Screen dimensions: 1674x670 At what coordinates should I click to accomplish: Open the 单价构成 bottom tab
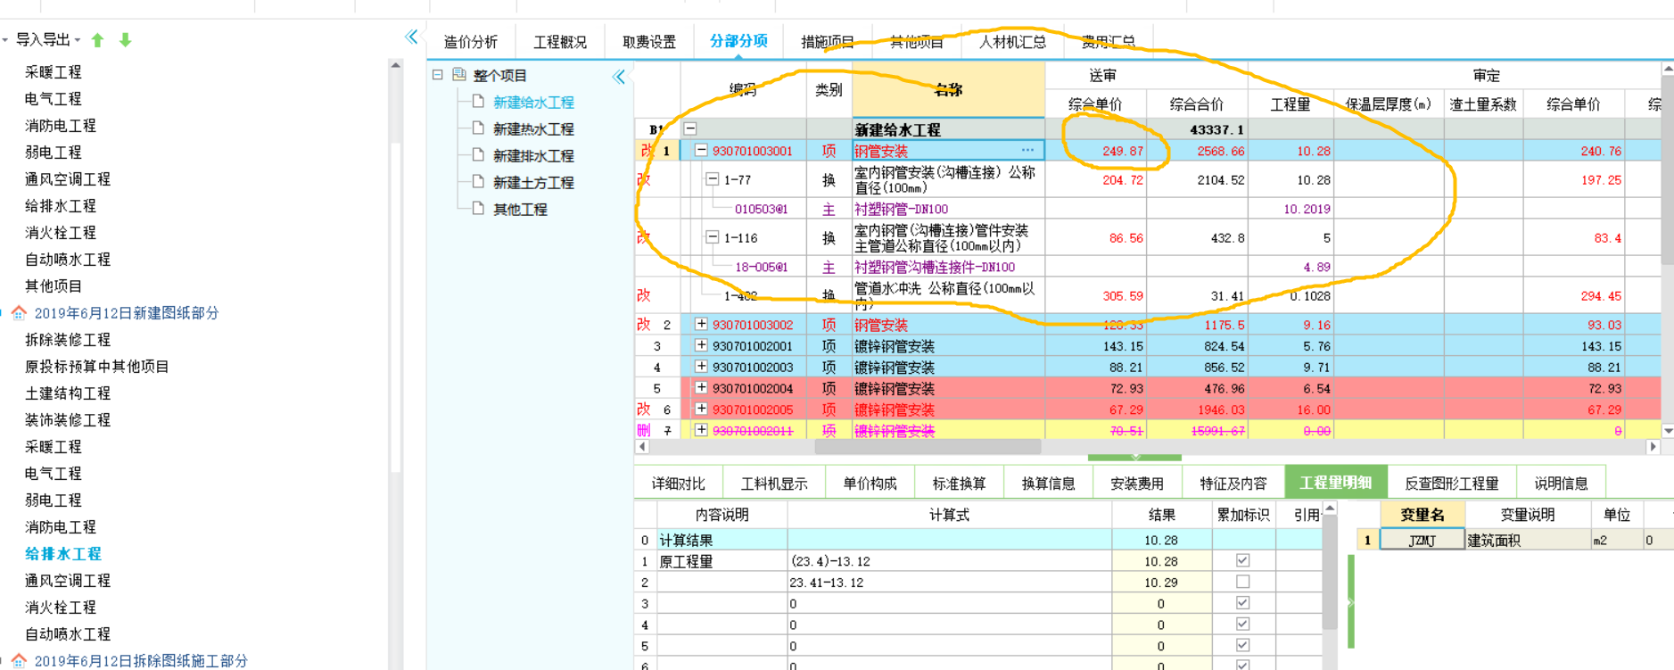point(870,484)
